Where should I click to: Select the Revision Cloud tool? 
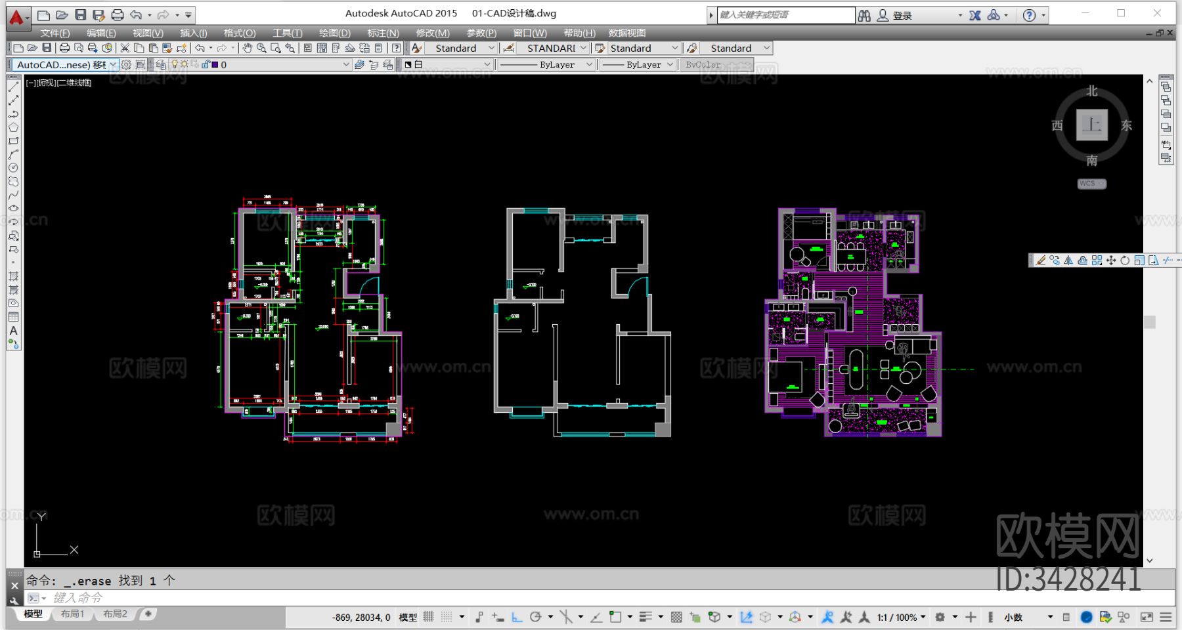click(x=13, y=182)
